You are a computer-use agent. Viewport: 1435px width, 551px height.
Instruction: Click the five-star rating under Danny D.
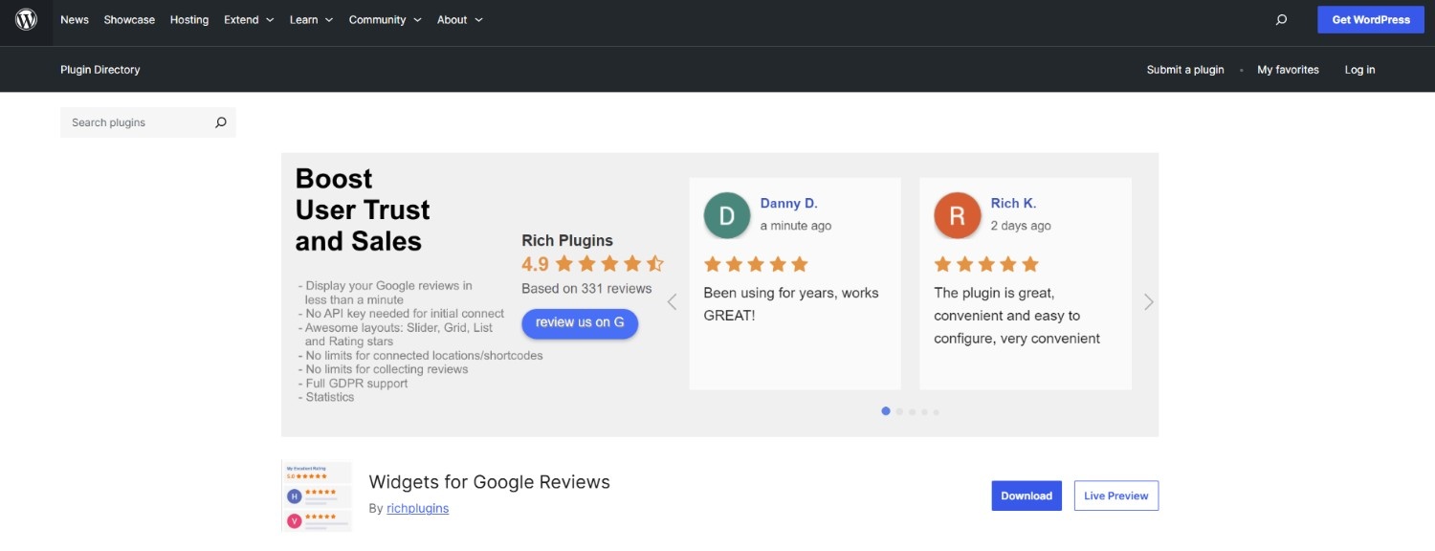pyautogui.click(x=756, y=264)
